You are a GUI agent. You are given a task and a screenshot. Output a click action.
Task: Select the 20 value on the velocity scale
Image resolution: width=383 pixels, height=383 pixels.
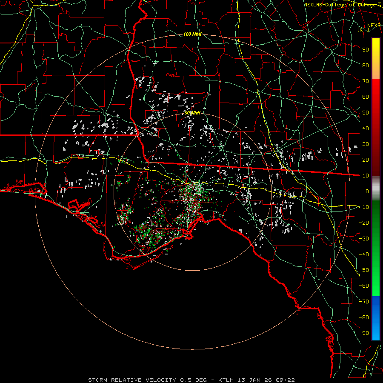[x=366, y=160]
